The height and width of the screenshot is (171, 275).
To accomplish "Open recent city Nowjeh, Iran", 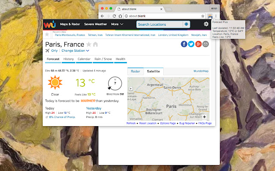I will point(199,35).
